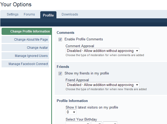Viewport: 167px width, 124px height.
Task: Open the birthday day dropdown
Action: [96, 123]
